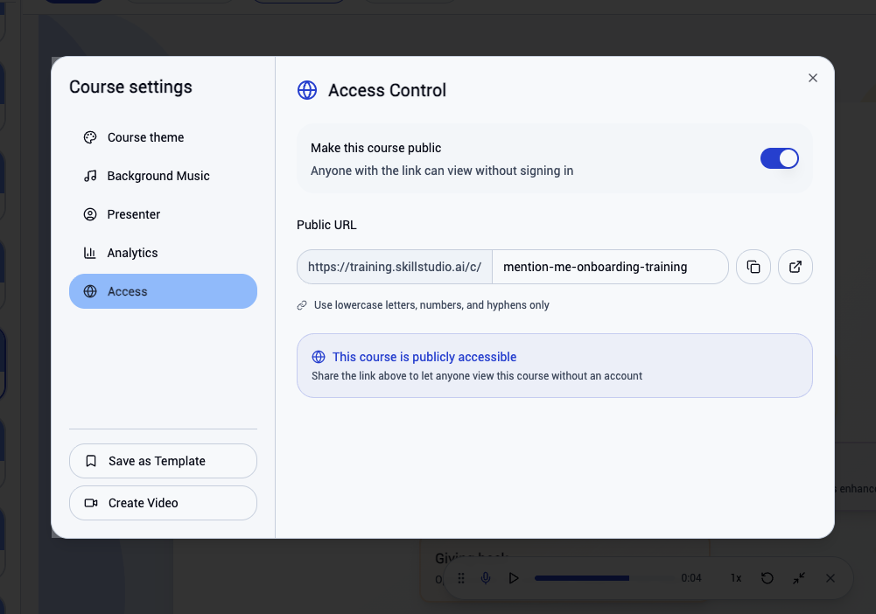
Task: Open the Analytics section
Action: [x=163, y=253]
